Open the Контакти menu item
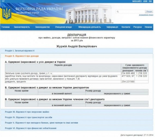 pyautogui.click(x=126, y=27)
